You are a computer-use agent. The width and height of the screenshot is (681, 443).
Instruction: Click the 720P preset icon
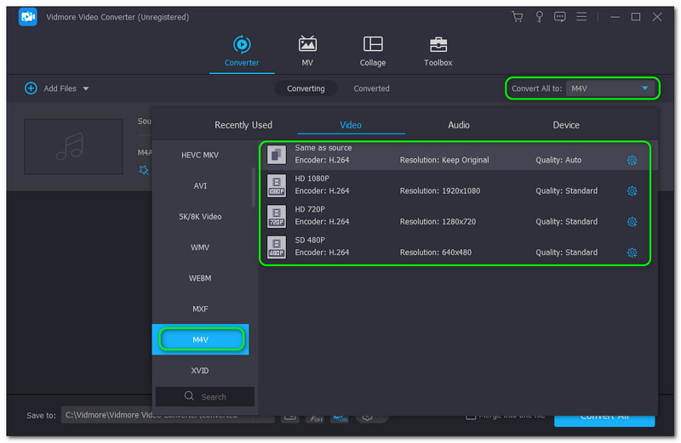coord(276,217)
